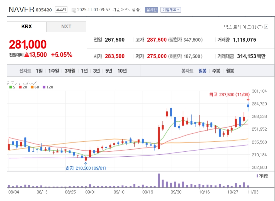This screenshot has width=275, height=201.
Task: Click the red up-triangle next to 13,500
Action: point(26,55)
